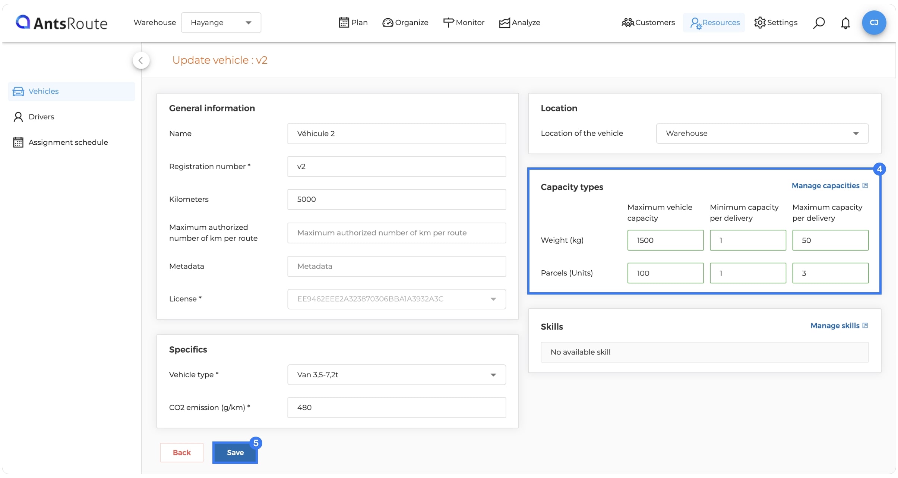Click the Customers people icon
This screenshot has width=898, height=478.
[627, 23]
